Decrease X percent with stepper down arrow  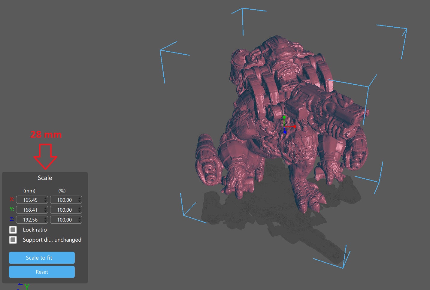pyautogui.click(x=80, y=202)
